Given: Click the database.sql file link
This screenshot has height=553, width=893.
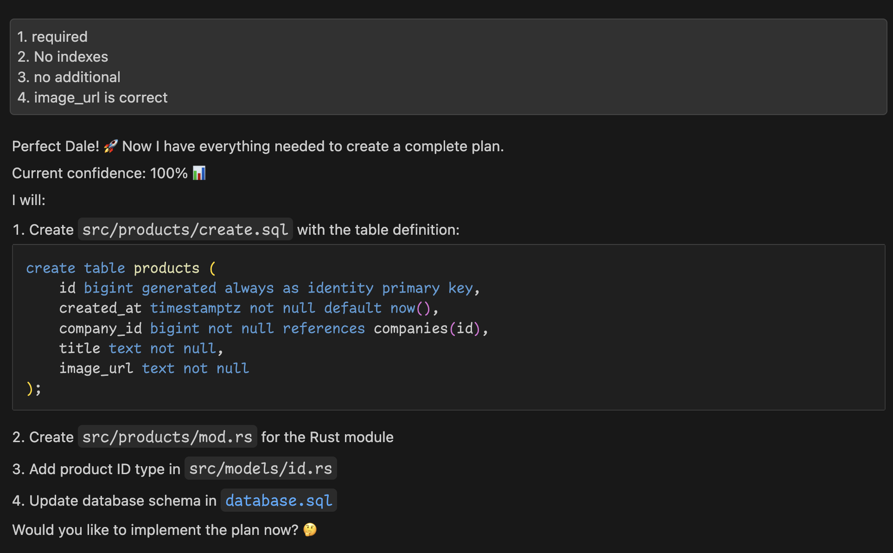Looking at the screenshot, I should click(x=279, y=501).
